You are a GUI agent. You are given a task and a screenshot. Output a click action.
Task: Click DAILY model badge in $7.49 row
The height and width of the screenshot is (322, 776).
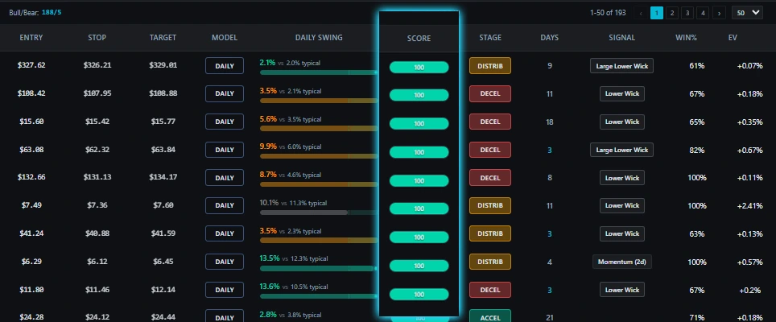[225, 205]
